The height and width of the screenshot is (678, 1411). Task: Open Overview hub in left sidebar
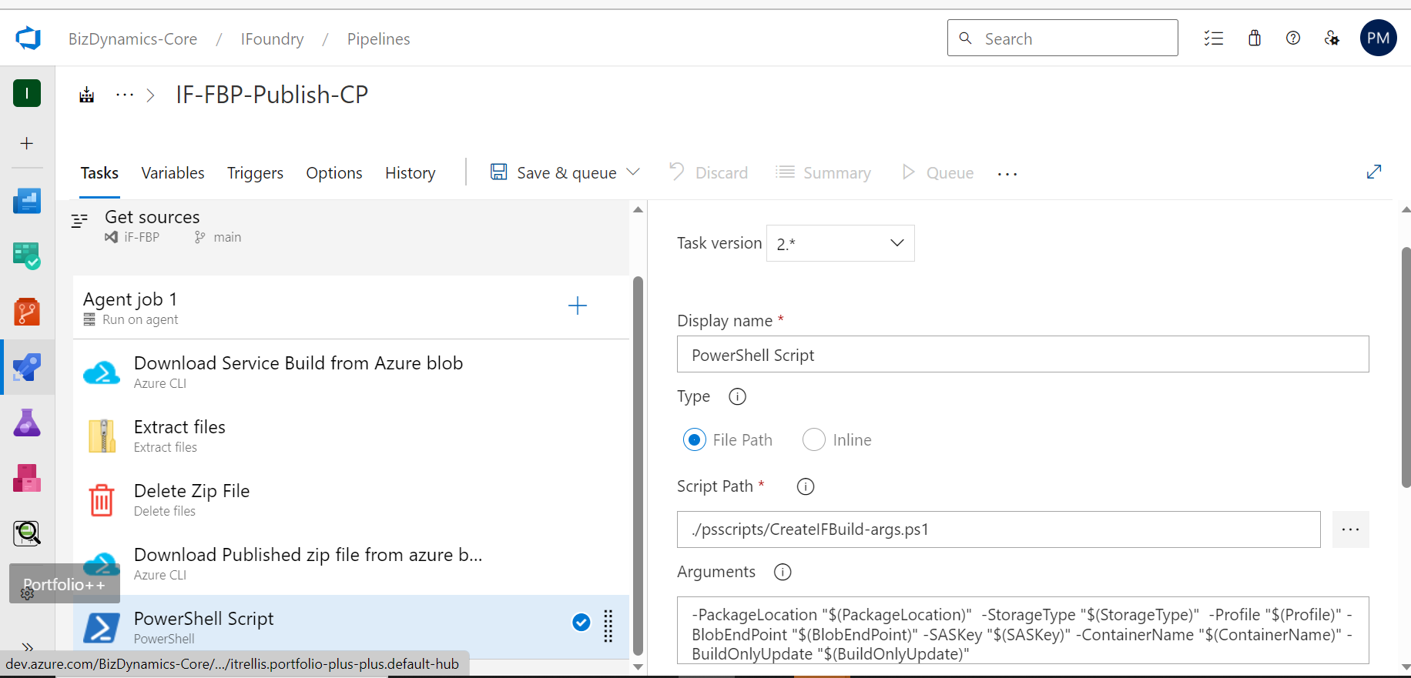[27, 201]
